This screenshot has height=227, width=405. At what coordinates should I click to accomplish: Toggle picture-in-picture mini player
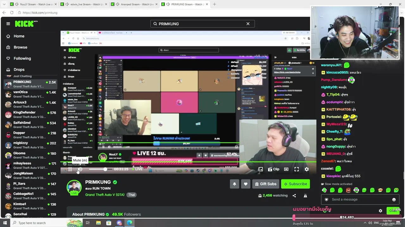click(x=261, y=169)
